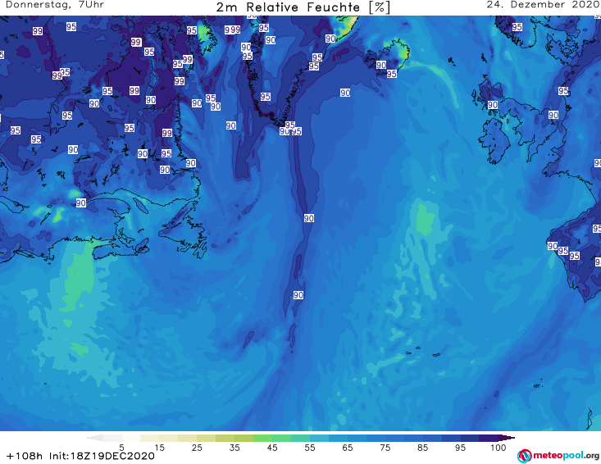Click the 'Donnerstag, 7Uhr' time label
The height and width of the screenshot is (464, 601).
click(55, 5)
